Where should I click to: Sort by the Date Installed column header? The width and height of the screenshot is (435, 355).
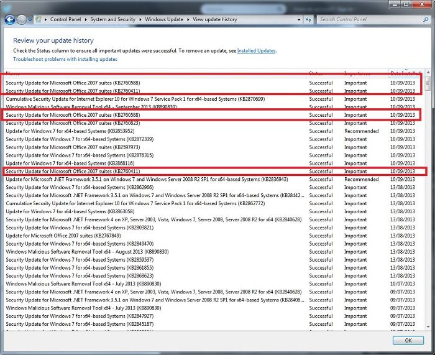coord(405,73)
